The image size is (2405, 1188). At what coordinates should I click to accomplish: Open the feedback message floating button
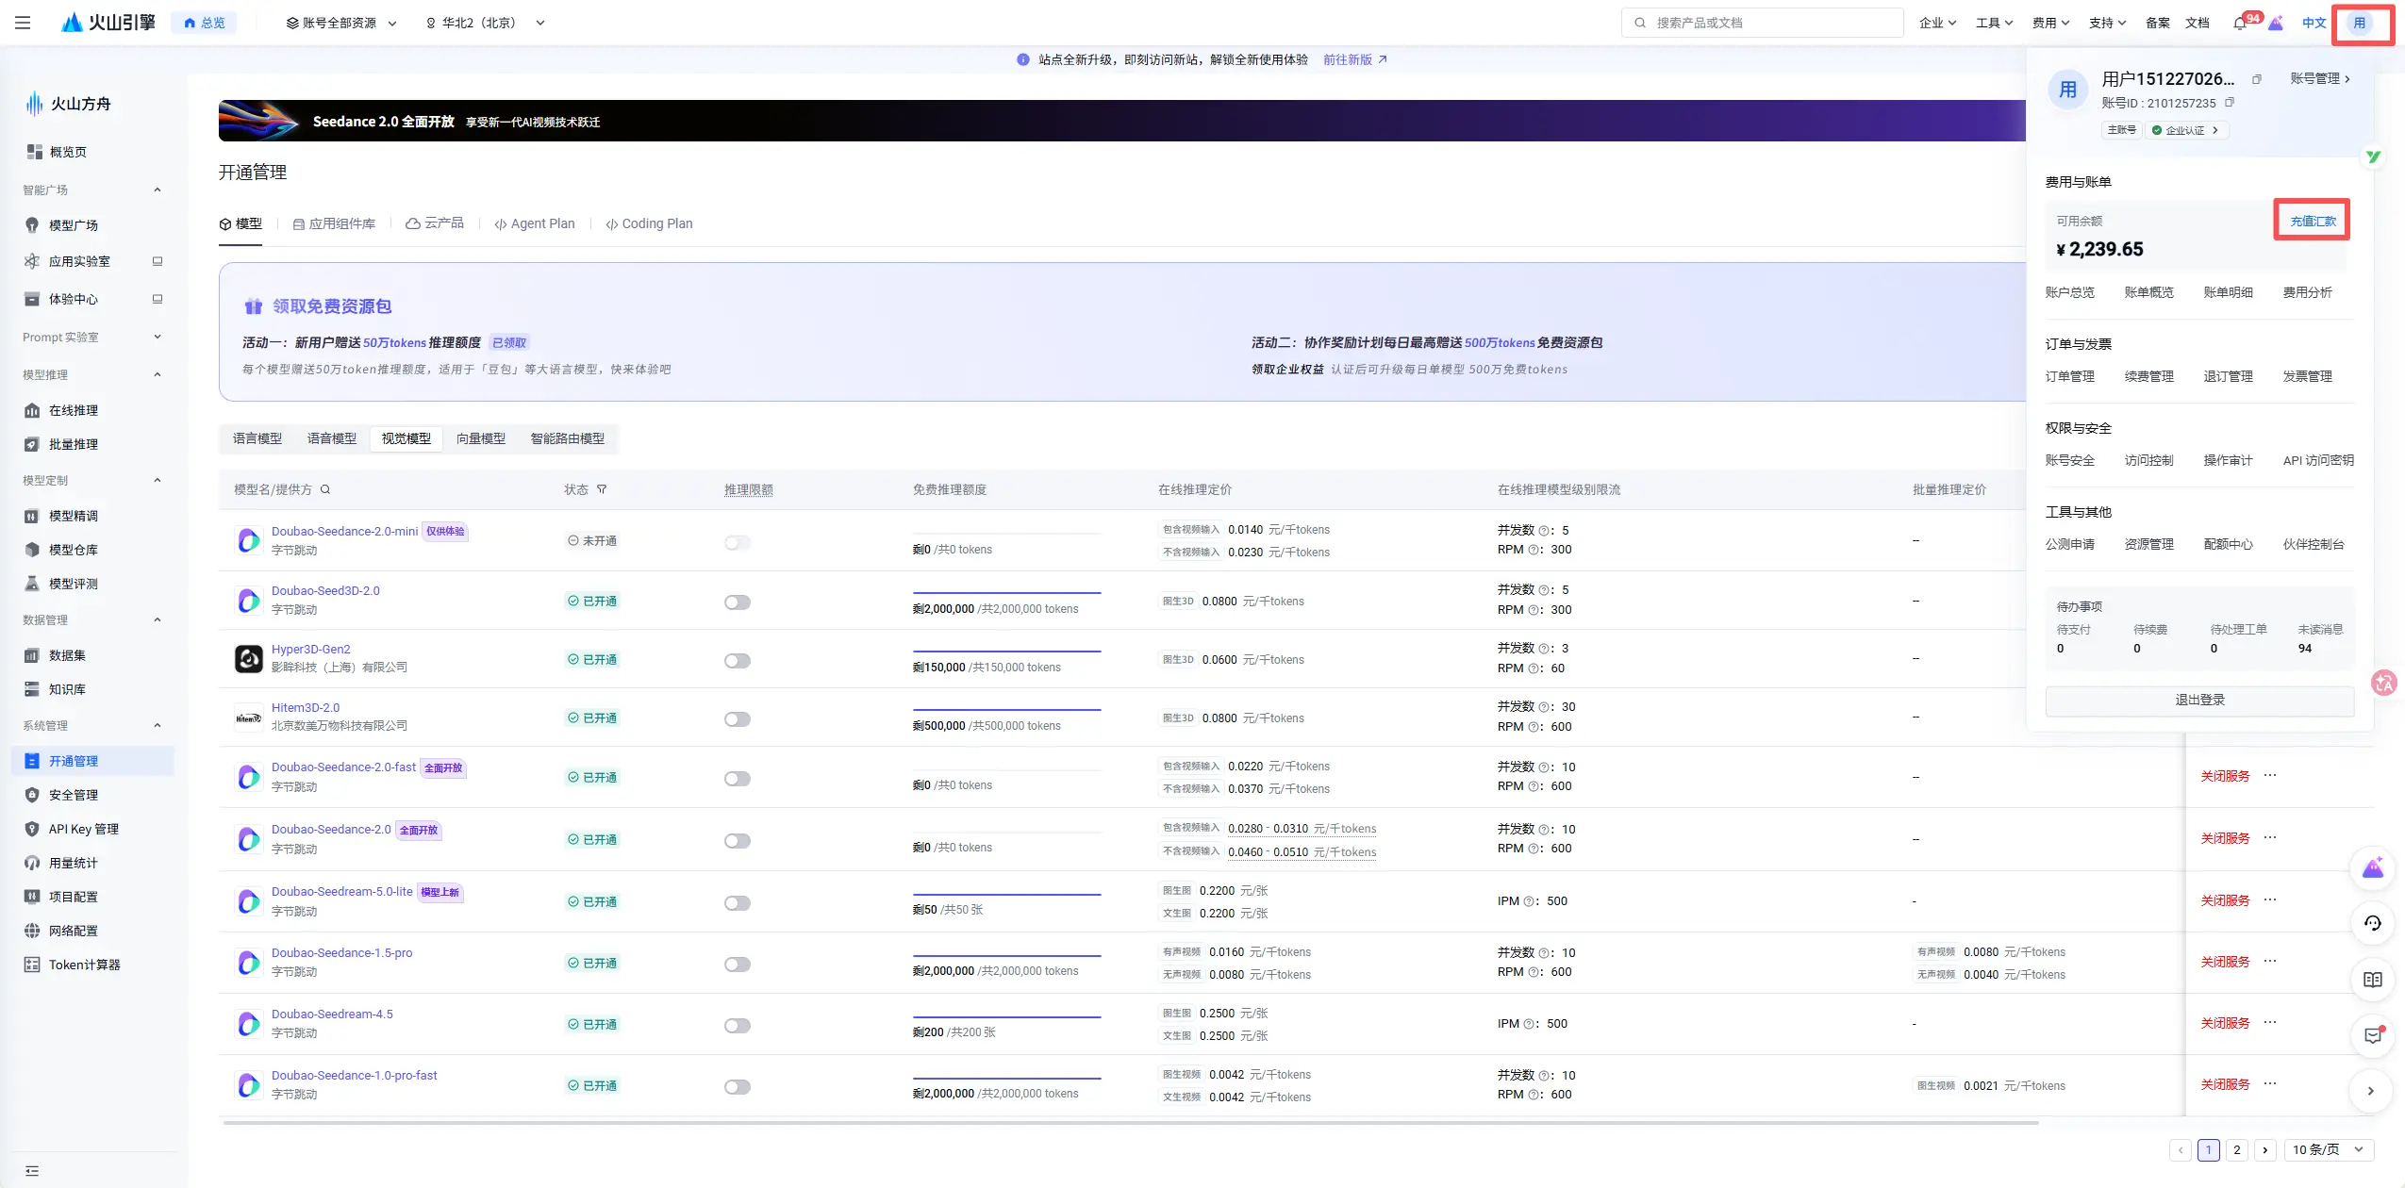2373,1036
